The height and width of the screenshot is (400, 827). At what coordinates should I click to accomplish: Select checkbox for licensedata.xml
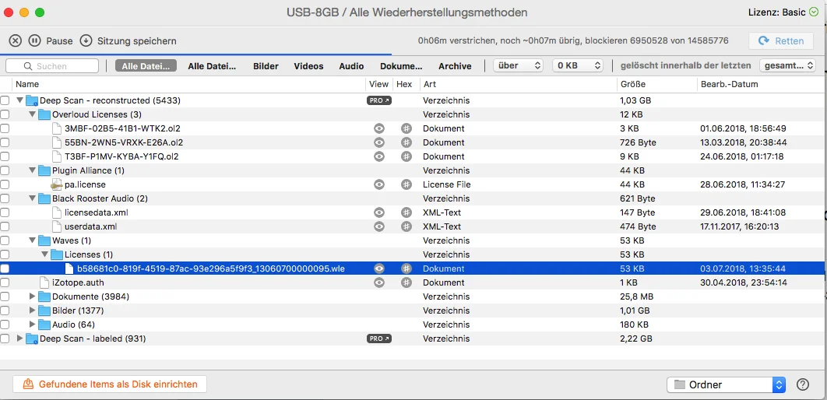[5, 212]
